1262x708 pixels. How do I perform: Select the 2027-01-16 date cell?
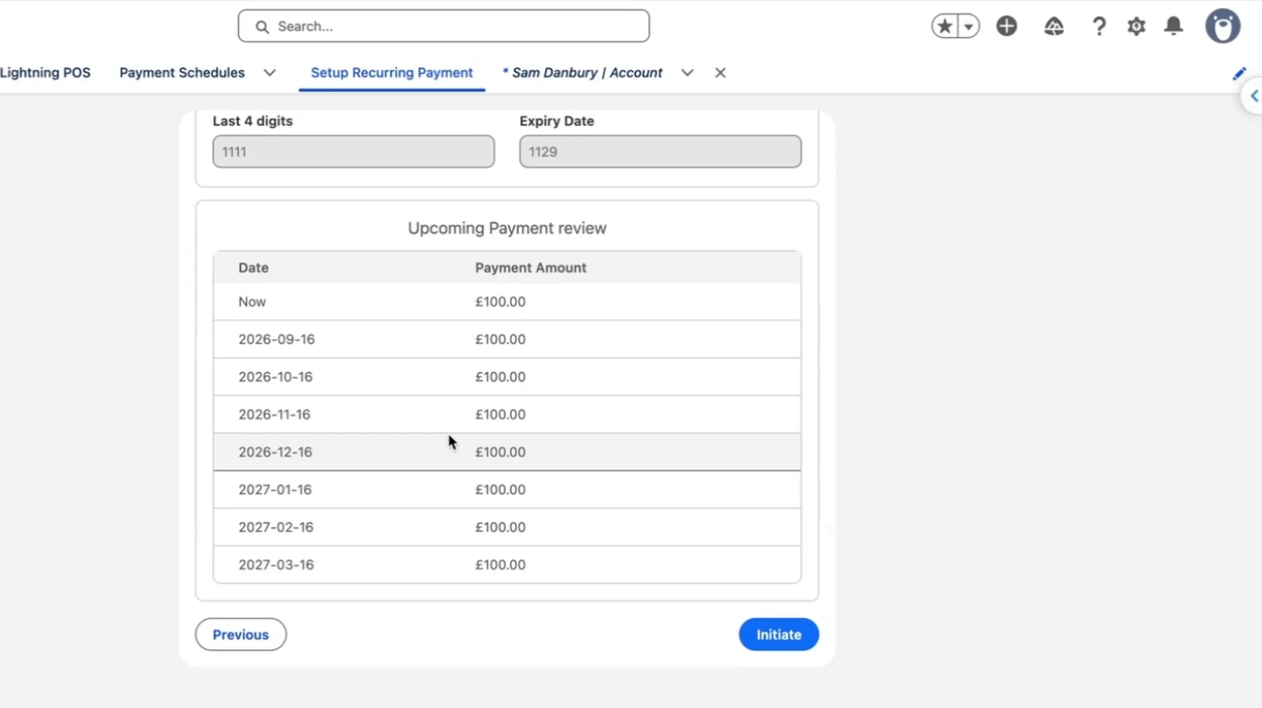click(275, 490)
